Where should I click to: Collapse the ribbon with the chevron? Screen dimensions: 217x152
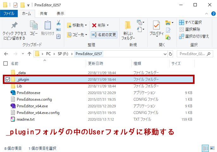pos(207,14)
